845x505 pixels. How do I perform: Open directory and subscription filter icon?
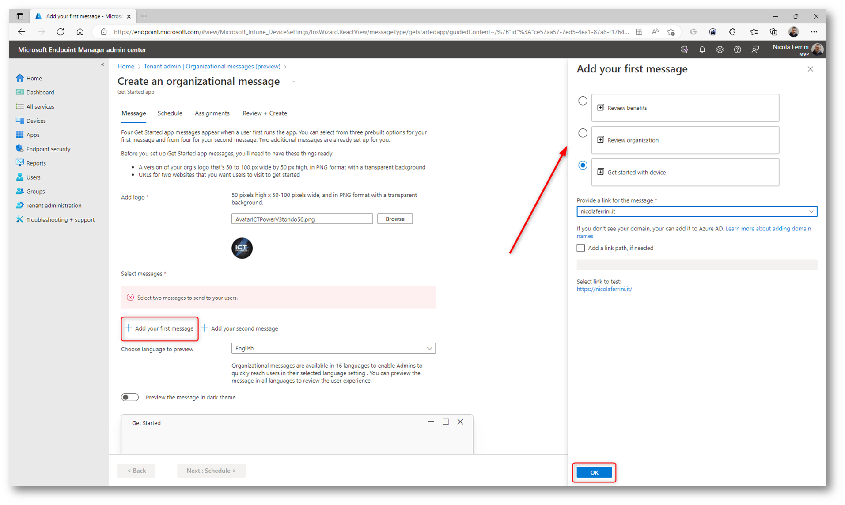coord(684,49)
